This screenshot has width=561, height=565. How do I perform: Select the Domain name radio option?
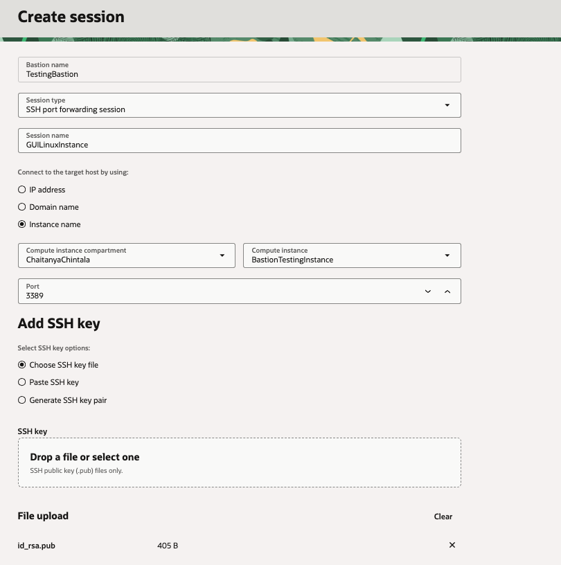coord(22,207)
